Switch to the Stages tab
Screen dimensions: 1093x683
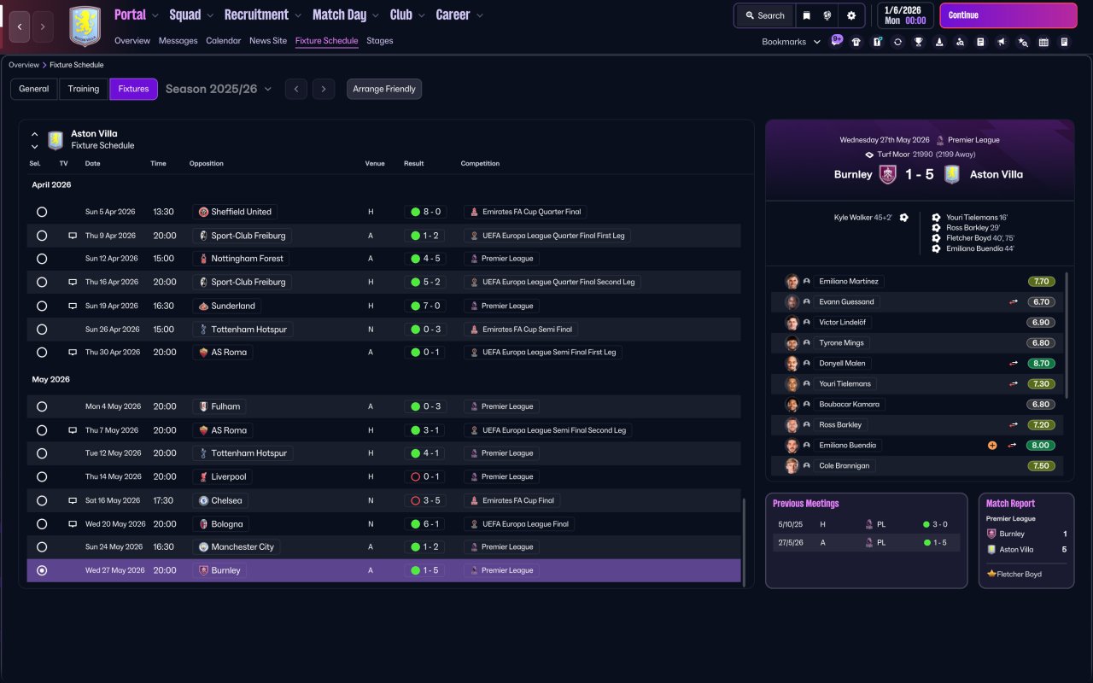tap(380, 41)
